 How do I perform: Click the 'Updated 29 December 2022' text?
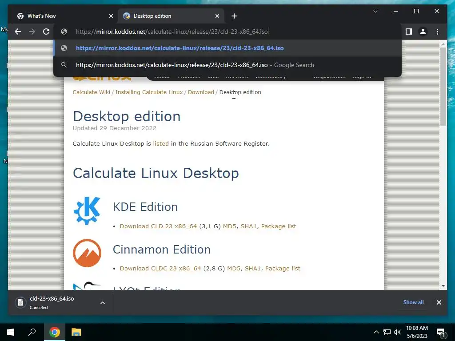pos(114,128)
